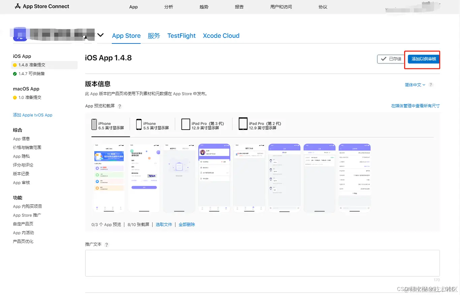Select the third screenshot with empty clipboard illustration
Image resolution: width=460 pixels, height=295 pixels.
(x=179, y=178)
